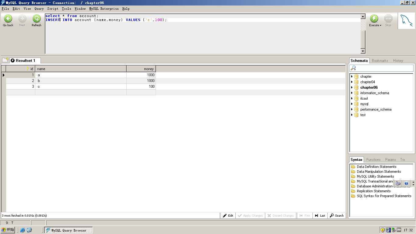Expand the chapter schema node

point(352,76)
